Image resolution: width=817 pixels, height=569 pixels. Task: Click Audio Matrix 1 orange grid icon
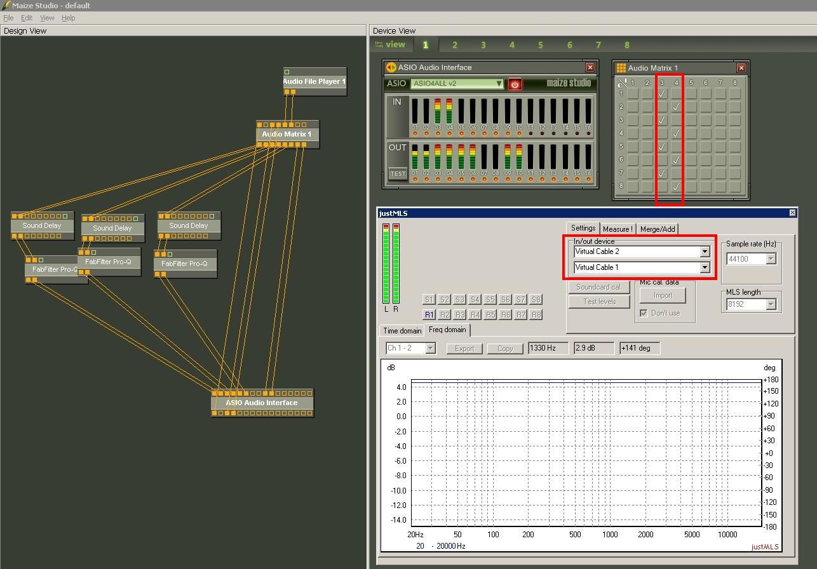pos(621,68)
